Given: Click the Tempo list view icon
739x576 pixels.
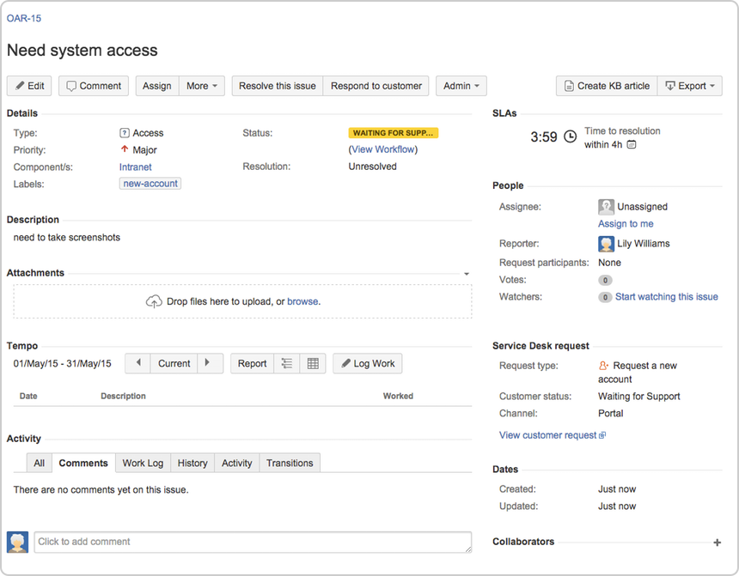Looking at the screenshot, I should point(287,364).
